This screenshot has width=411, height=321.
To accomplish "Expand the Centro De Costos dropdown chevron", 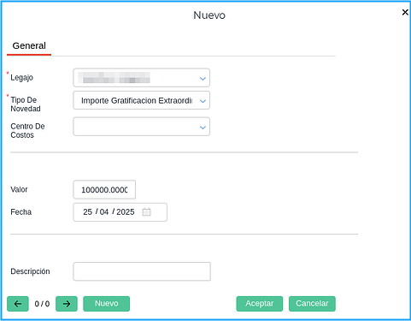I will (203, 128).
